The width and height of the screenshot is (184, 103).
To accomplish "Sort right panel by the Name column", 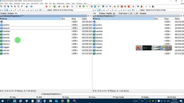I will point(123,19).
